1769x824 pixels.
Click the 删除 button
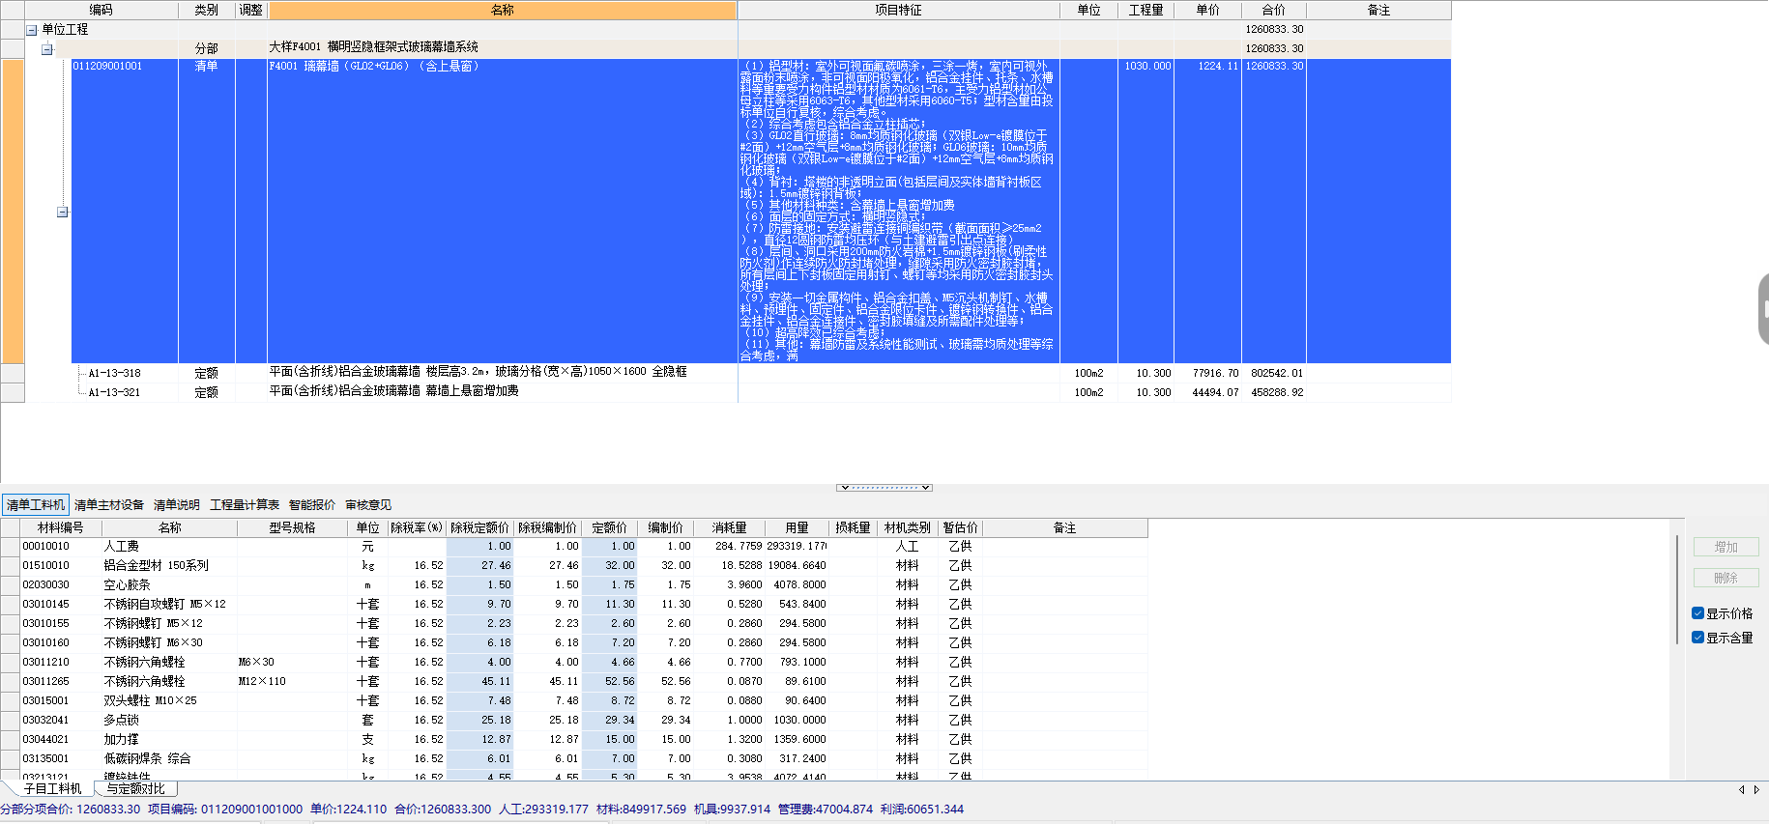(x=1725, y=578)
